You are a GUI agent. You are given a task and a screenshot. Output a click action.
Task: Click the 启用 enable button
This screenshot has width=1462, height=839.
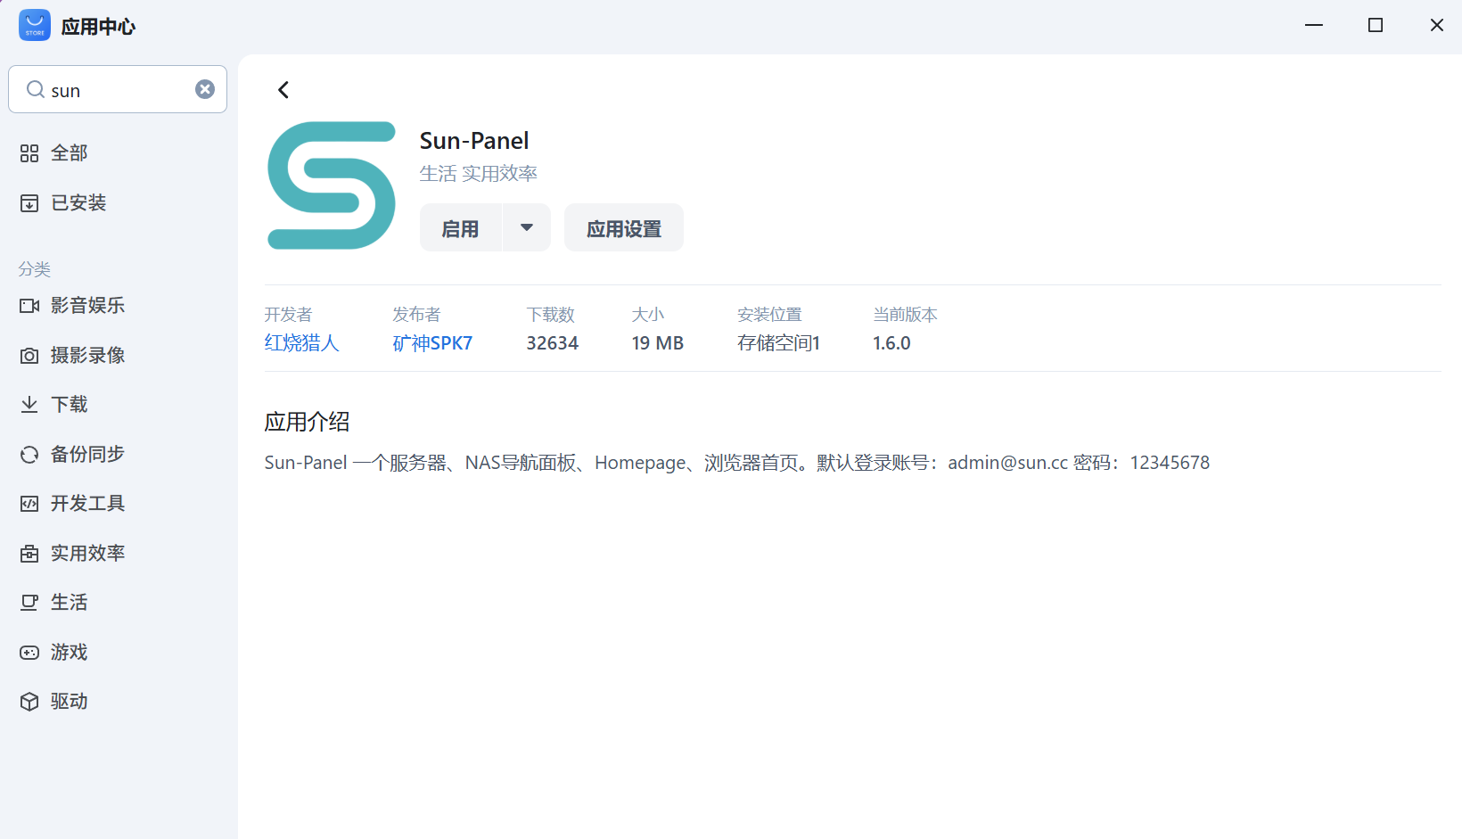click(x=461, y=228)
